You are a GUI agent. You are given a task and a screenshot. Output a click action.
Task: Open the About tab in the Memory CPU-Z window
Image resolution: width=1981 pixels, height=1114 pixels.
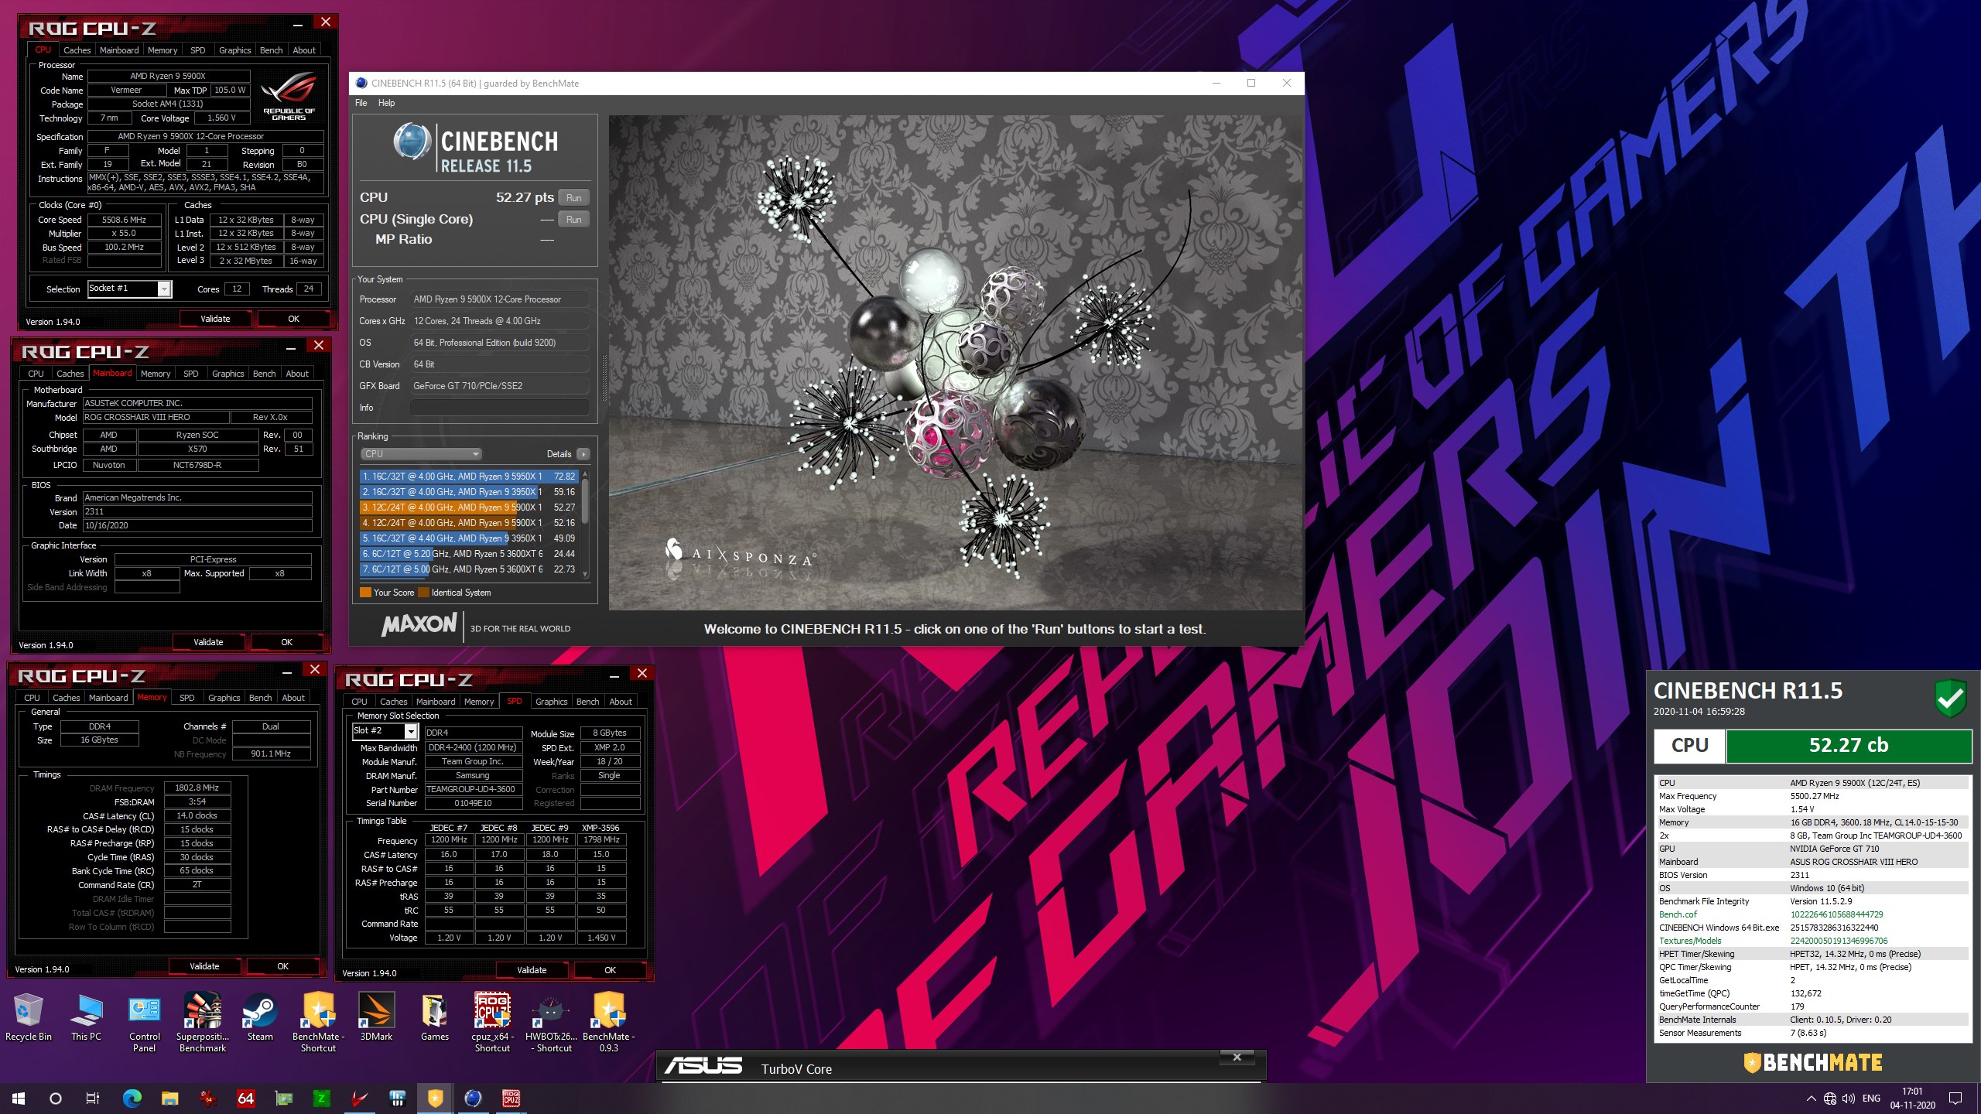pos(293,698)
